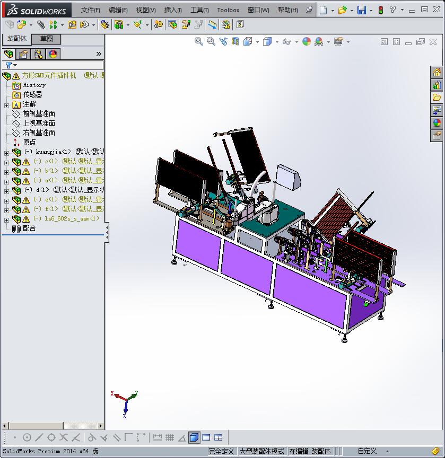Screen dimensions: 445x458
Task: Open the 视图(V) menu
Action: tap(146, 10)
